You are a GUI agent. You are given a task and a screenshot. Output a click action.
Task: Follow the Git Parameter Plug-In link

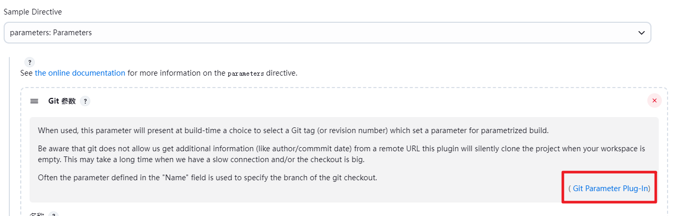(x=610, y=189)
